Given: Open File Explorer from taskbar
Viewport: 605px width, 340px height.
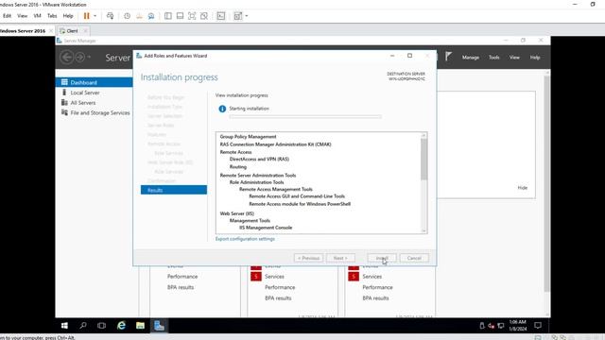Looking at the screenshot, I should pos(140,326).
